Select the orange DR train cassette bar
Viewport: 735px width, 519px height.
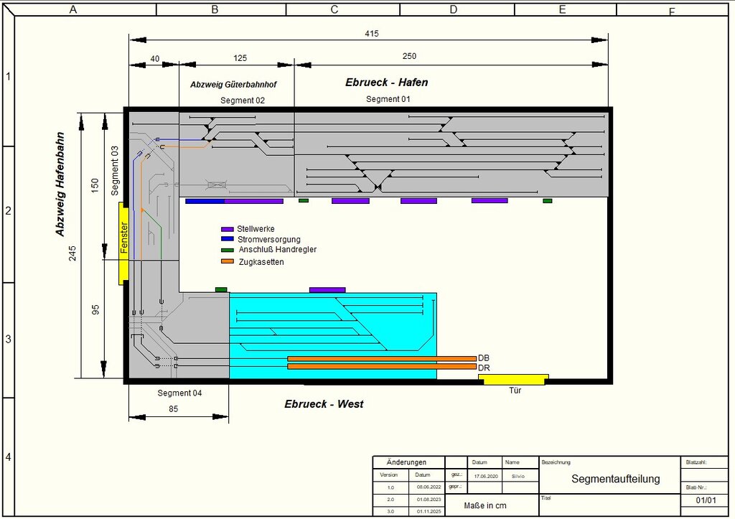coord(381,367)
